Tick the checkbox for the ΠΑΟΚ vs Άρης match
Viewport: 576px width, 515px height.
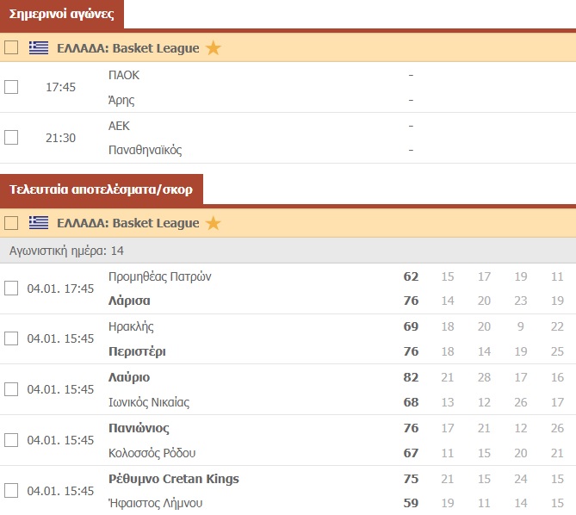pyautogui.click(x=11, y=87)
